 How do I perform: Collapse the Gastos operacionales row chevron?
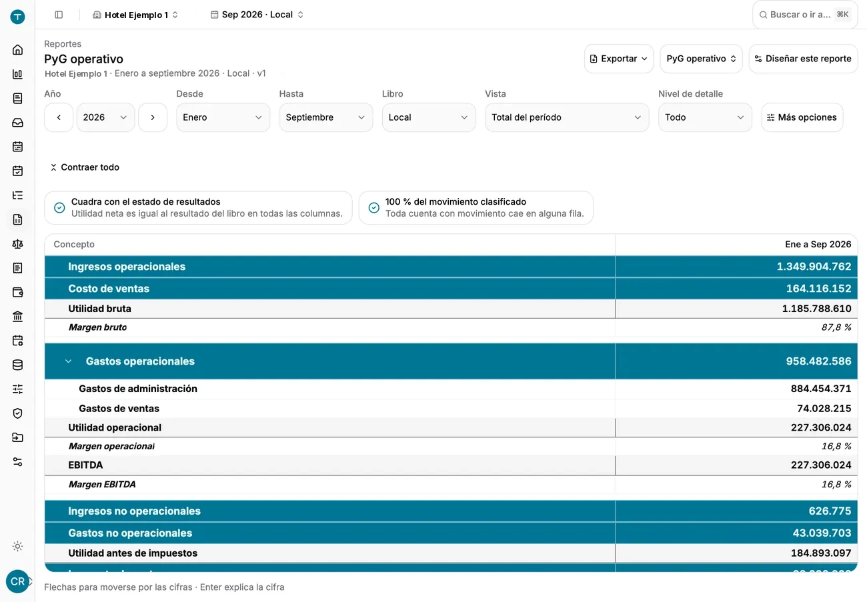point(68,361)
